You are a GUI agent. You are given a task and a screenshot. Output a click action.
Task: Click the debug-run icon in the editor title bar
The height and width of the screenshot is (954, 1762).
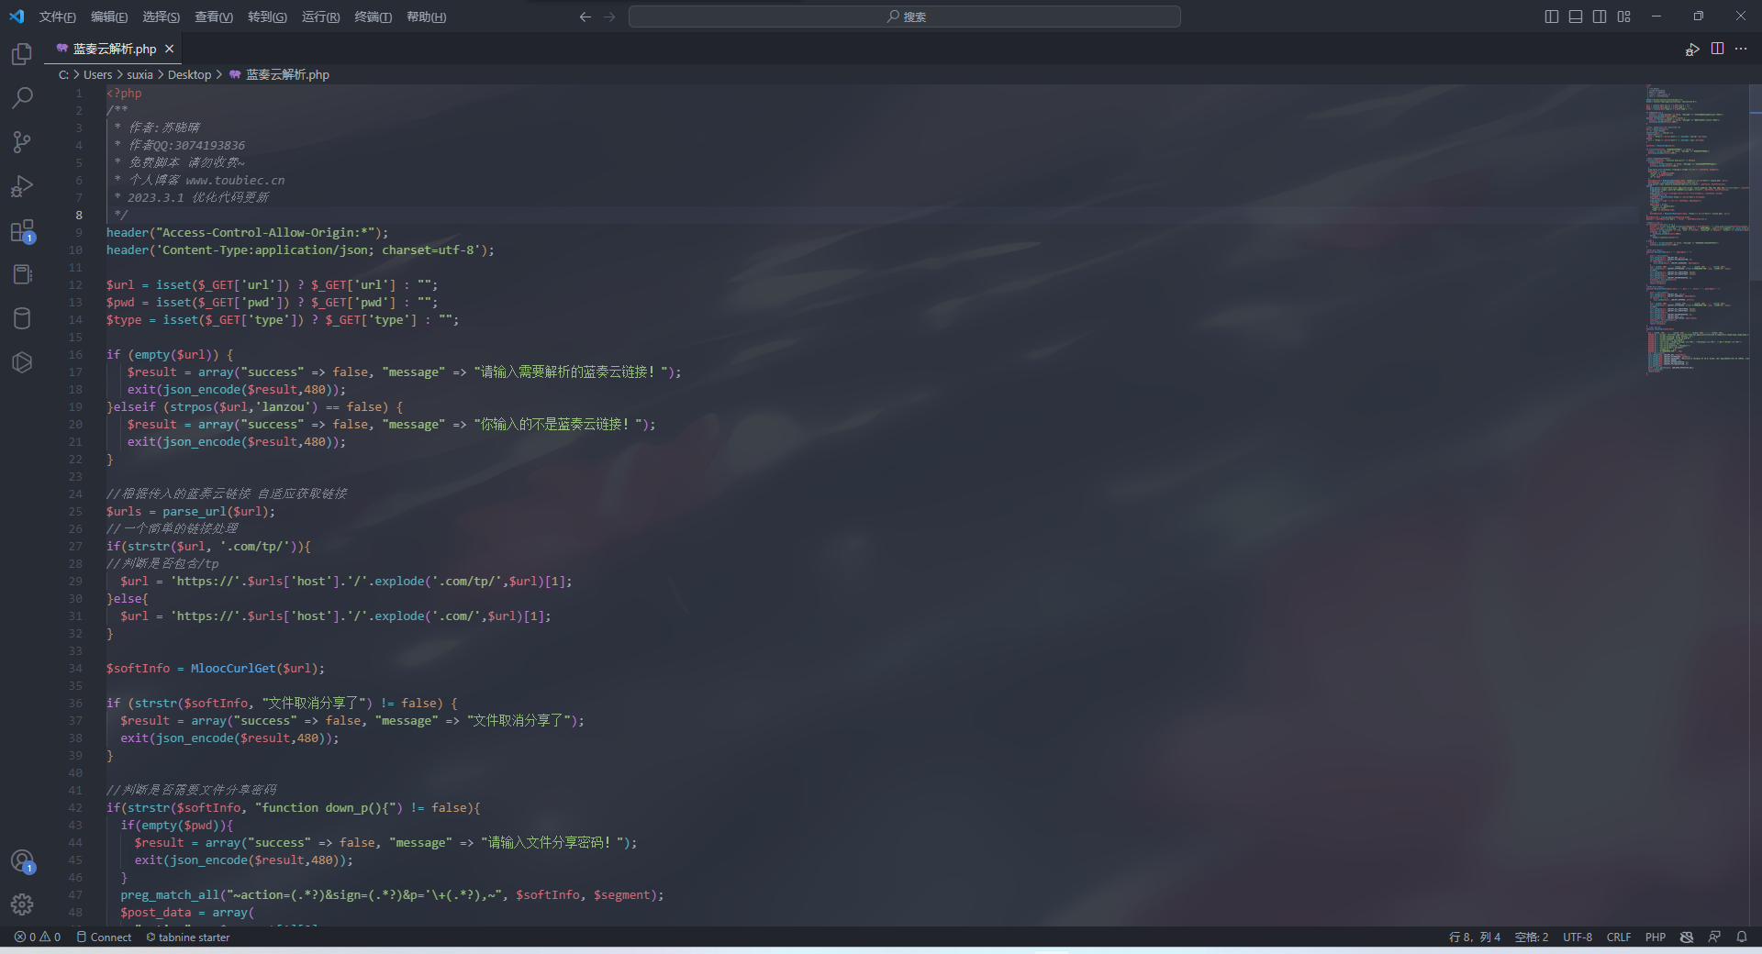tap(1691, 50)
